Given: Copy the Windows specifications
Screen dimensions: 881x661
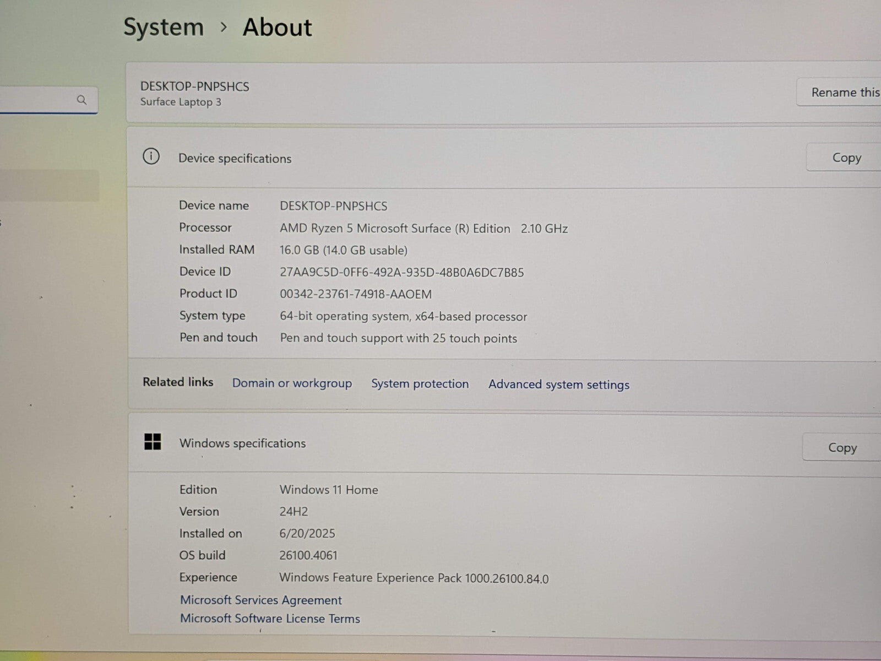Looking at the screenshot, I should point(842,448).
